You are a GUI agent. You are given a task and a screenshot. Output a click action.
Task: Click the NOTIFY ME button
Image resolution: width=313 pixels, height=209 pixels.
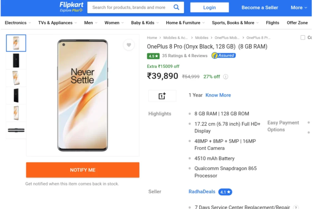(x=83, y=170)
